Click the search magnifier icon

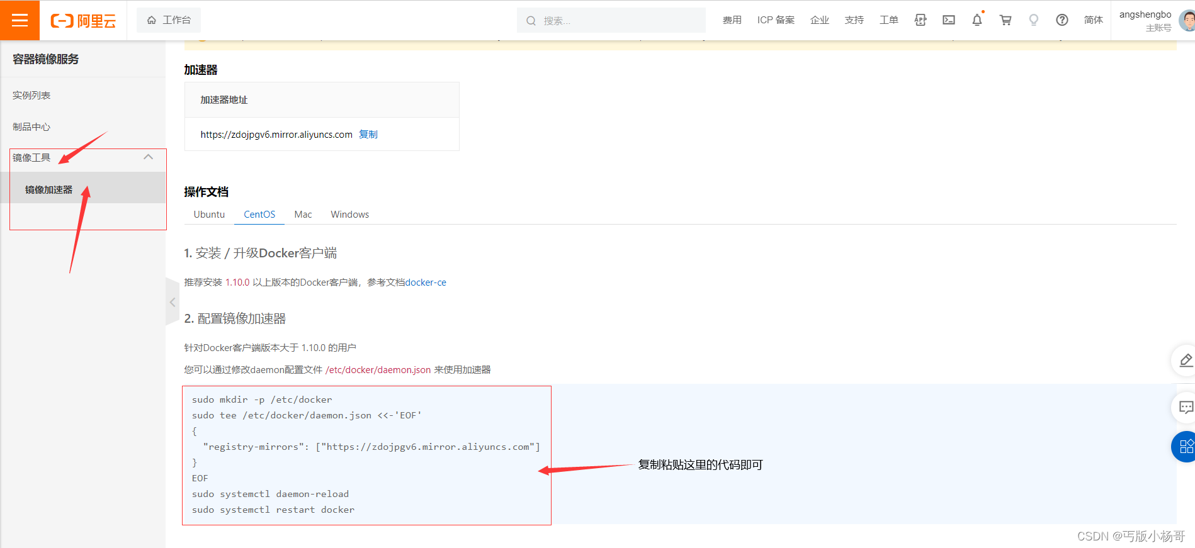coord(531,21)
